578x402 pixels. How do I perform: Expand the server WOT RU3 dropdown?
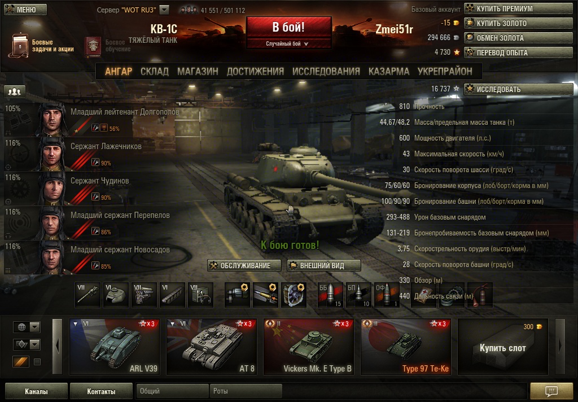tap(164, 10)
